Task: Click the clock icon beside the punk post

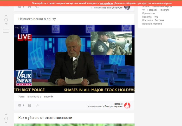Action: point(6,20)
